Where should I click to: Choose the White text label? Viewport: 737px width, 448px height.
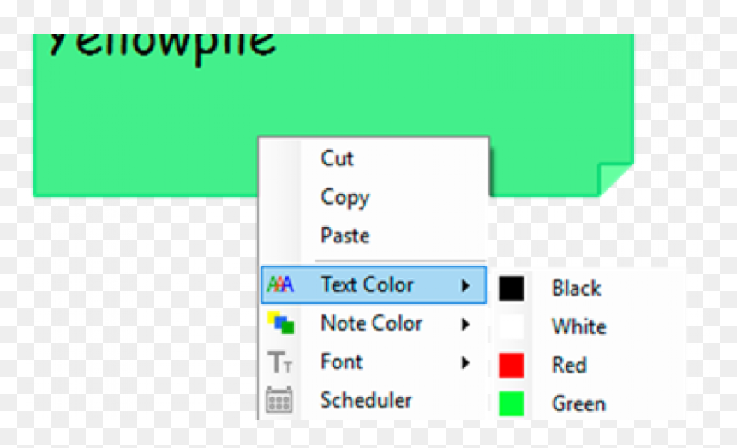tap(579, 326)
